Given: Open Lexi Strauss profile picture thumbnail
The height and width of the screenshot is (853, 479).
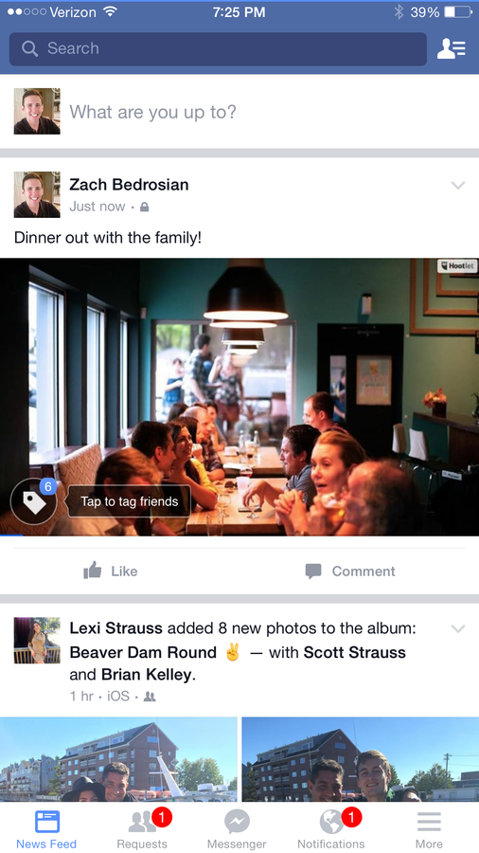Looking at the screenshot, I should click(x=37, y=641).
